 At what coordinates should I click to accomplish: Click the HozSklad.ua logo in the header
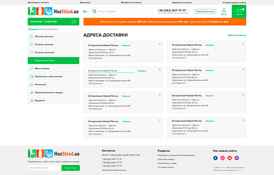pos(53,11)
